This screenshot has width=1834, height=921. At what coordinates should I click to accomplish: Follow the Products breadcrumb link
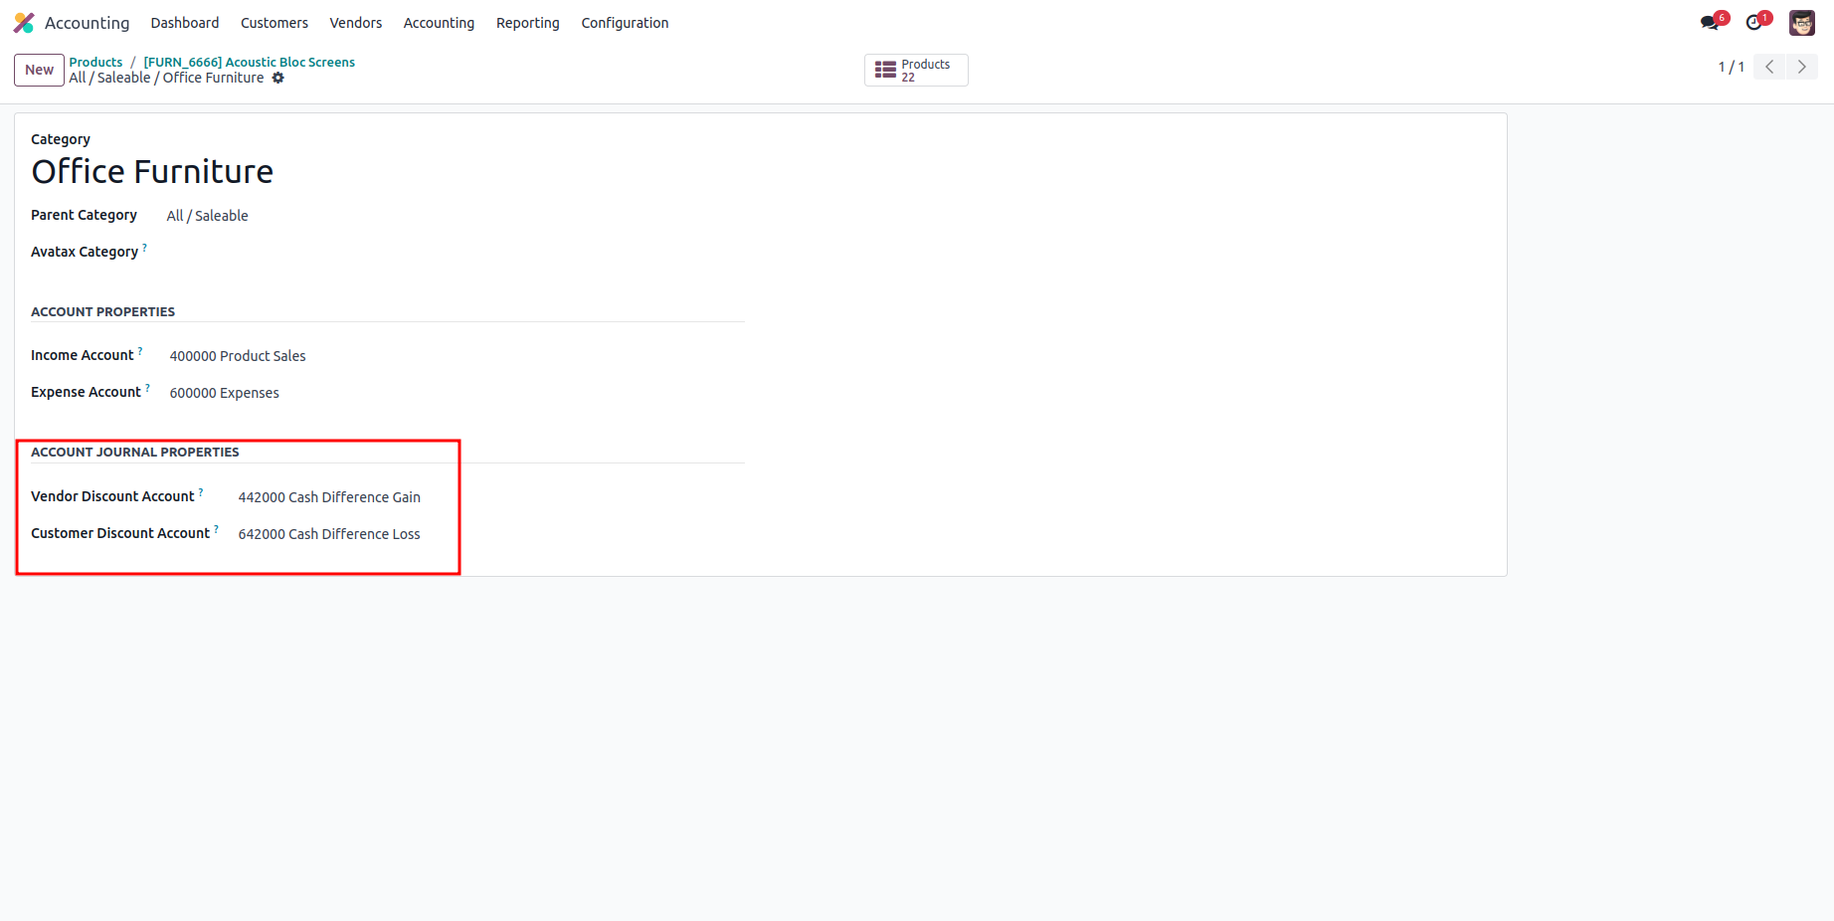[95, 62]
